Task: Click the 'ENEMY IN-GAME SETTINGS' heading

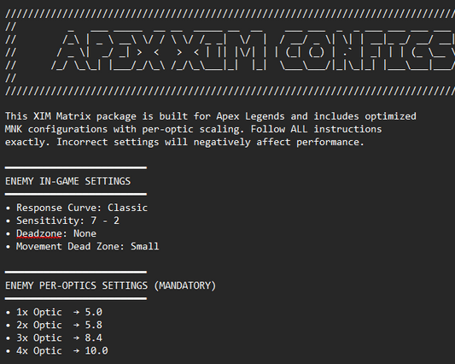Action: (68, 181)
